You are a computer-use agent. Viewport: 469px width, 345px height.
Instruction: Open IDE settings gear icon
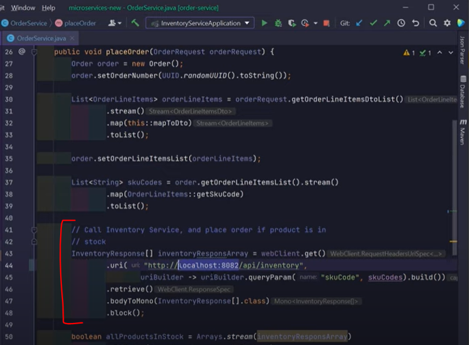(447, 23)
